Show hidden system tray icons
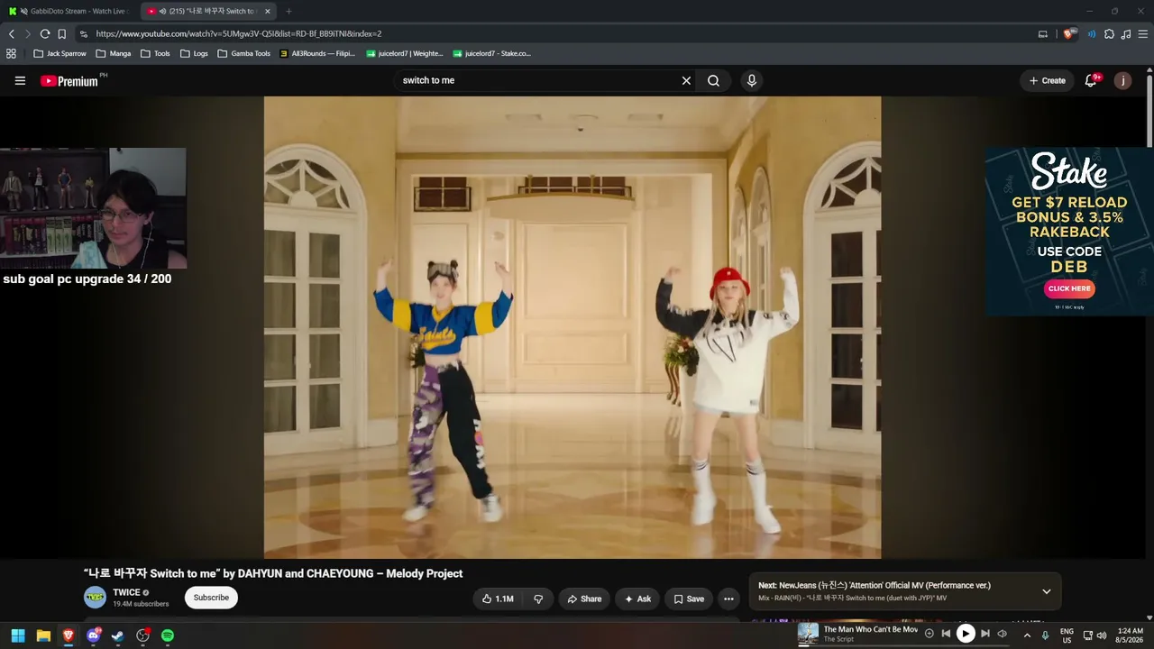 coord(1027,635)
